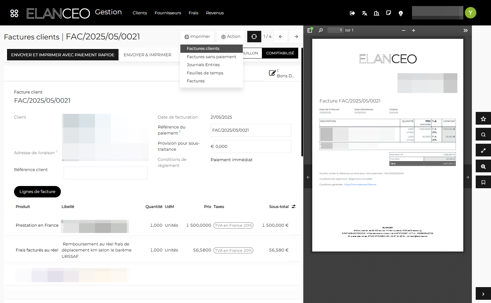Open the Action dropdown menu
491x303 pixels.
[231, 37]
